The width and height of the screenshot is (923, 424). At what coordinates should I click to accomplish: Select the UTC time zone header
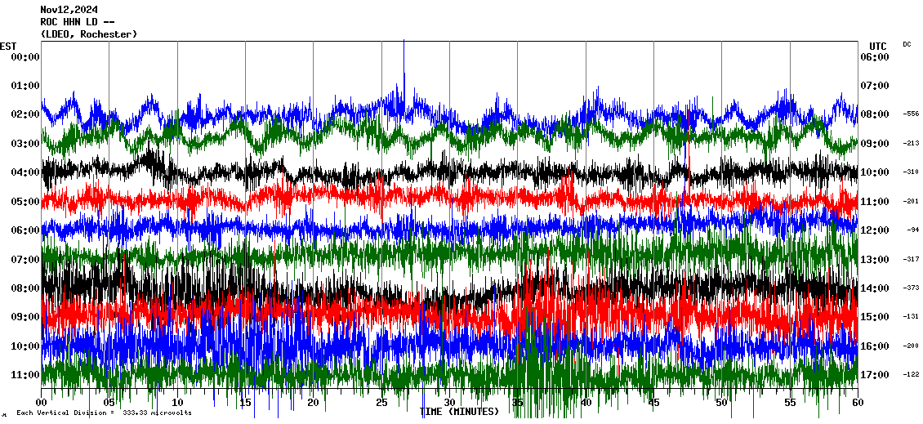click(877, 46)
